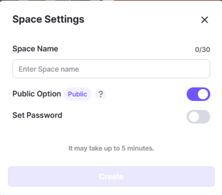Screen dimensions: 222x195
Task: Click the purple Public badge
Action: click(x=77, y=94)
